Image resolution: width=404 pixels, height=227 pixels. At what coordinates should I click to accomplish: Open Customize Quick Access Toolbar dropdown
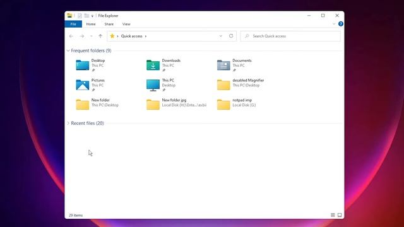(92, 16)
